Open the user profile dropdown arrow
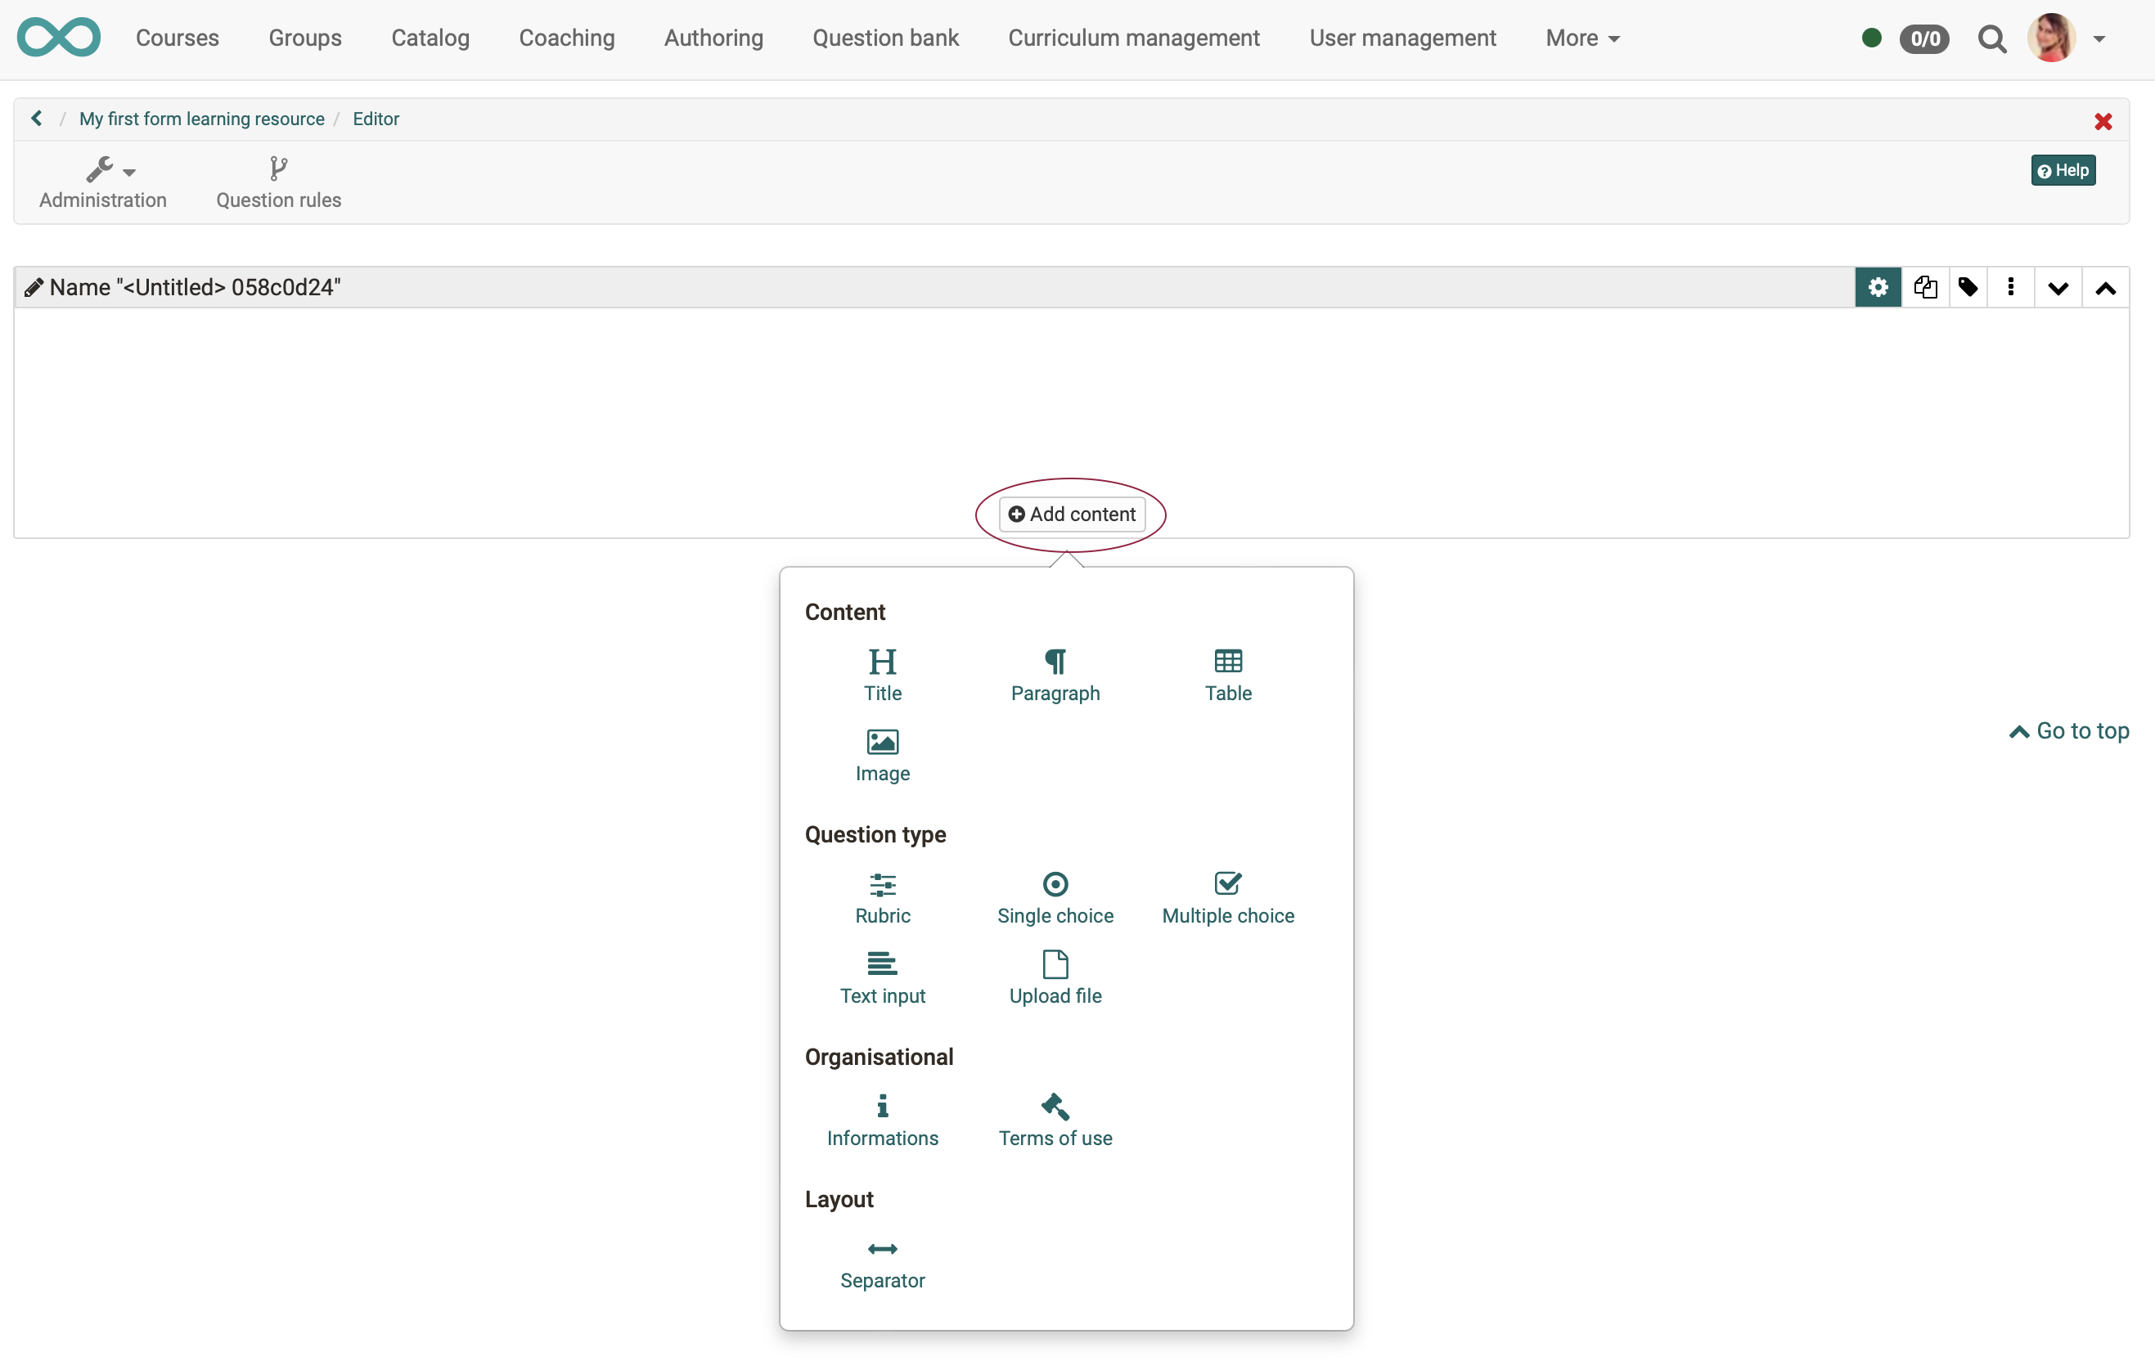The image size is (2155, 1361). pos(2098,38)
